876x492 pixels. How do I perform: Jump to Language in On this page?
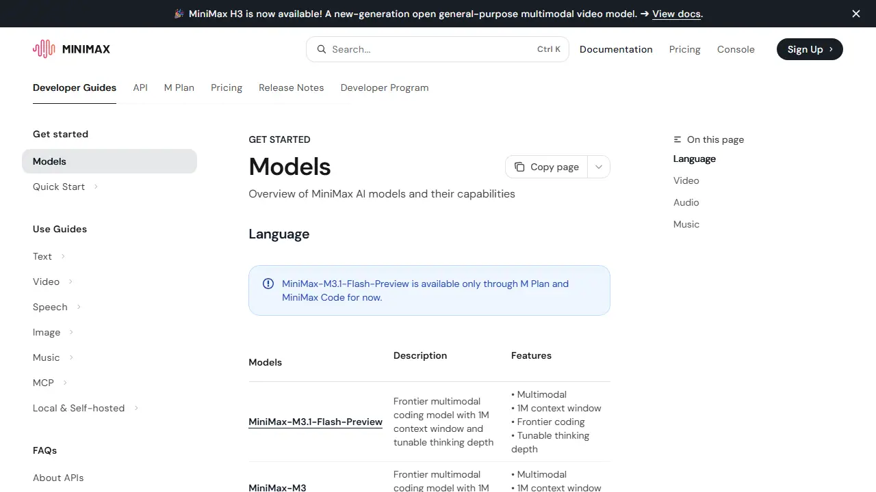695,159
